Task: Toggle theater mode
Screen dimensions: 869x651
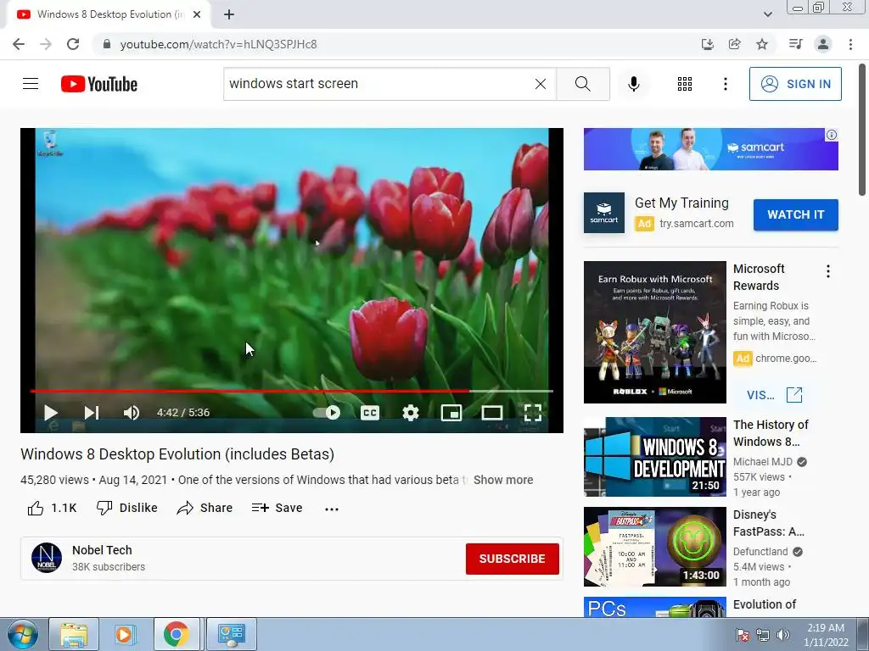Action: [491, 413]
